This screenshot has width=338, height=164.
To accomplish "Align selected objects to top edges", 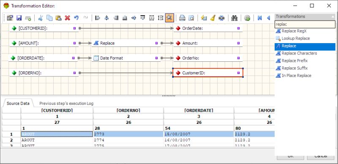I will point(142,18).
